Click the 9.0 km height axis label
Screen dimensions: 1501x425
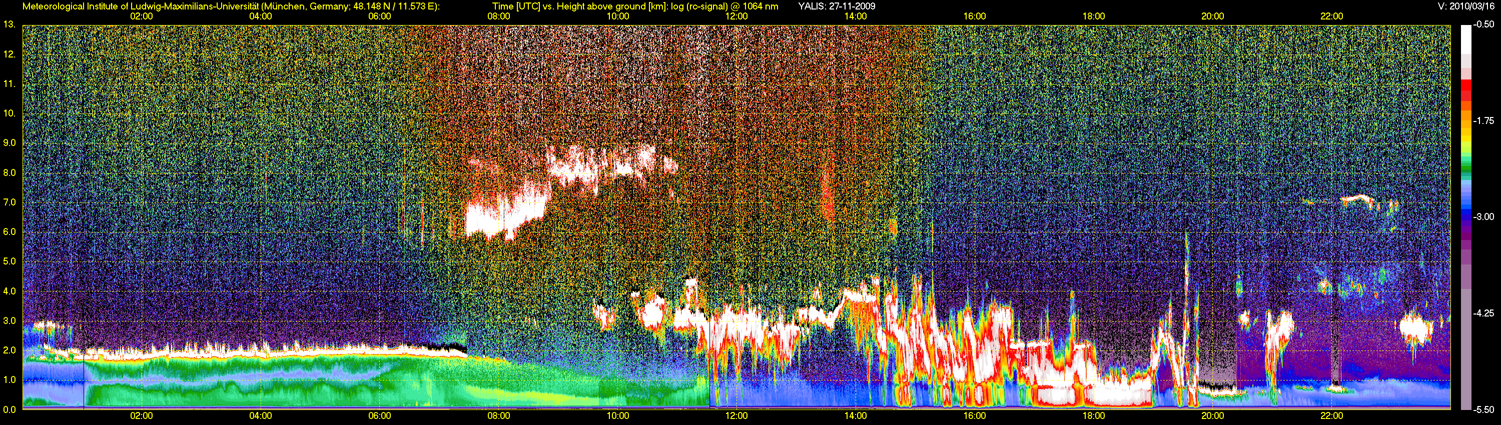coord(10,142)
